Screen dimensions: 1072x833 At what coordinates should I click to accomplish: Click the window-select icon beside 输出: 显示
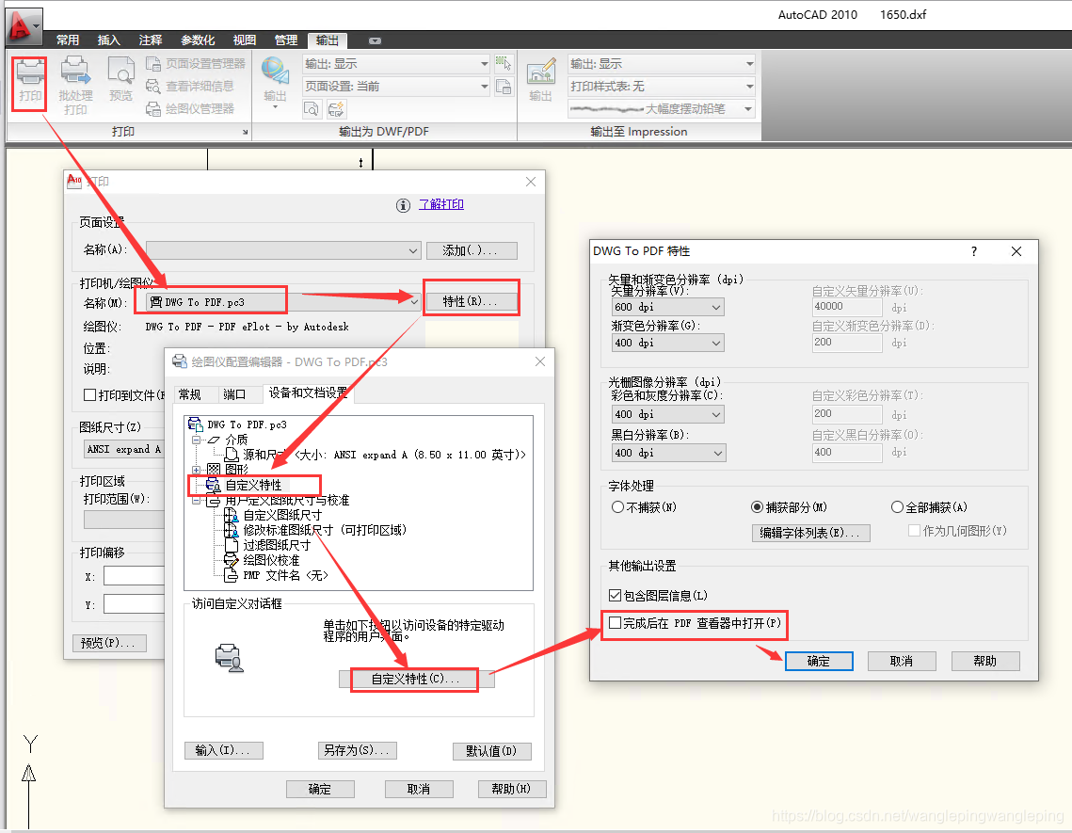[504, 64]
